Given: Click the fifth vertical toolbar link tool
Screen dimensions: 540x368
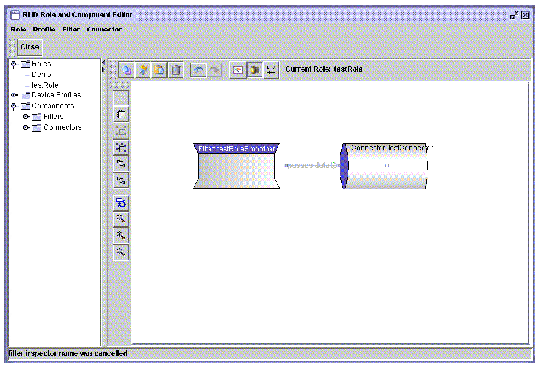Looking at the screenshot, I should pos(121,163).
